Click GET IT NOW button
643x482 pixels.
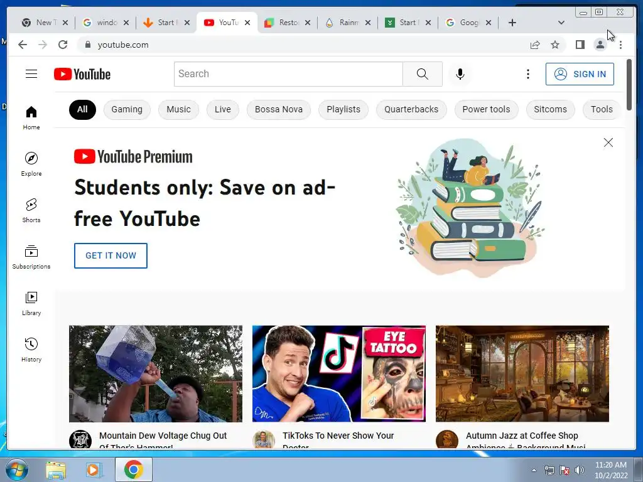click(x=111, y=255)
